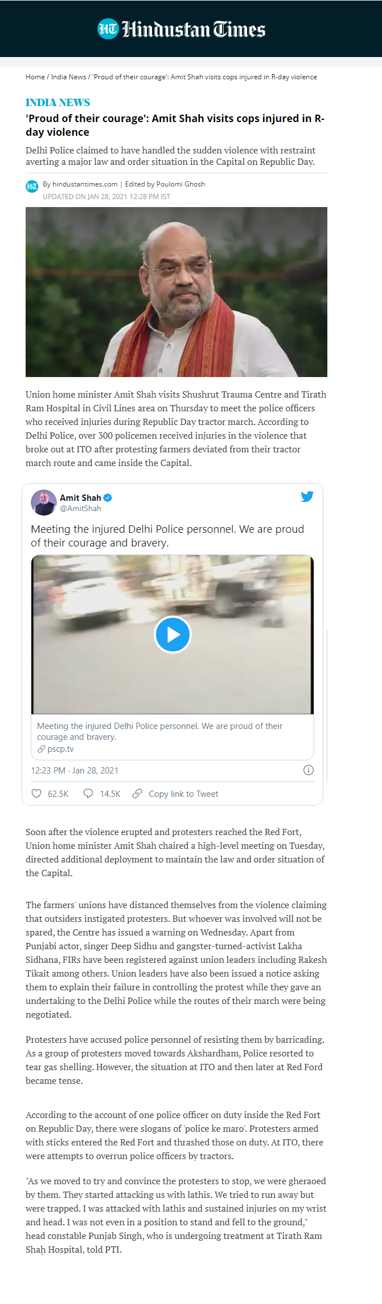The image size is (382, 1304).
Task: Click the @AmitShah handle
Action: 80,508
